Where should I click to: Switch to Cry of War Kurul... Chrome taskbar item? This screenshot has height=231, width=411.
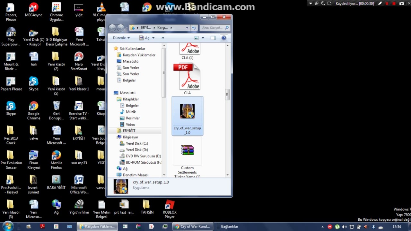[x=193, y=227]
